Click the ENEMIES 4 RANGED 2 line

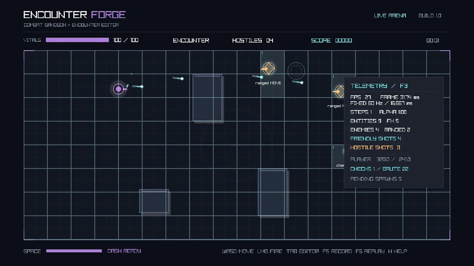pyautogui.click(x=380, y=130)
